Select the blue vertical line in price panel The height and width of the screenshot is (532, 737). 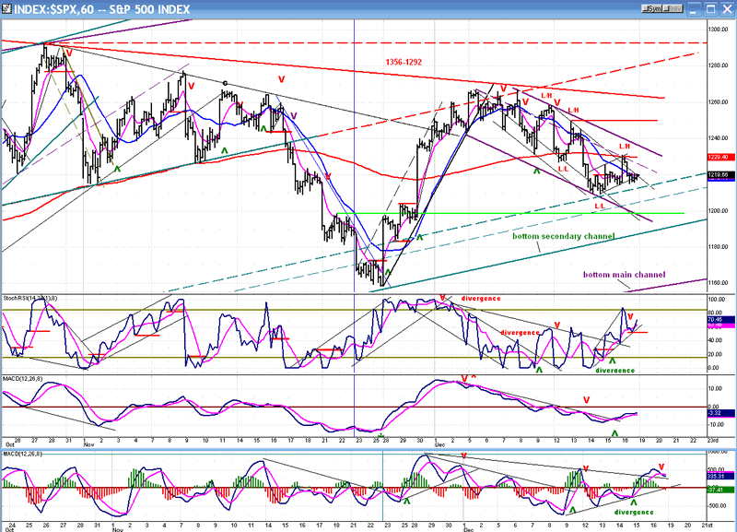click(355, 138)
